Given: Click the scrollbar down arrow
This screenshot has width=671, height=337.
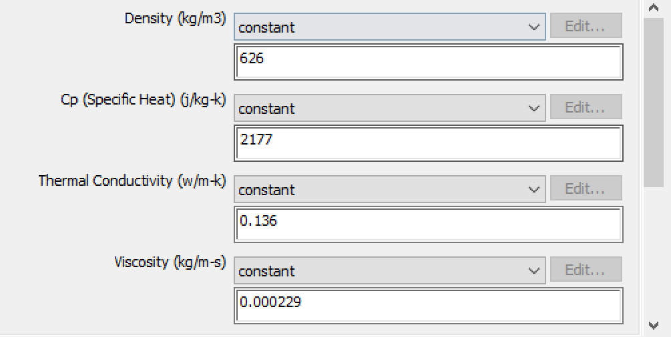Looking at the screenshot, I should [653, 325].
